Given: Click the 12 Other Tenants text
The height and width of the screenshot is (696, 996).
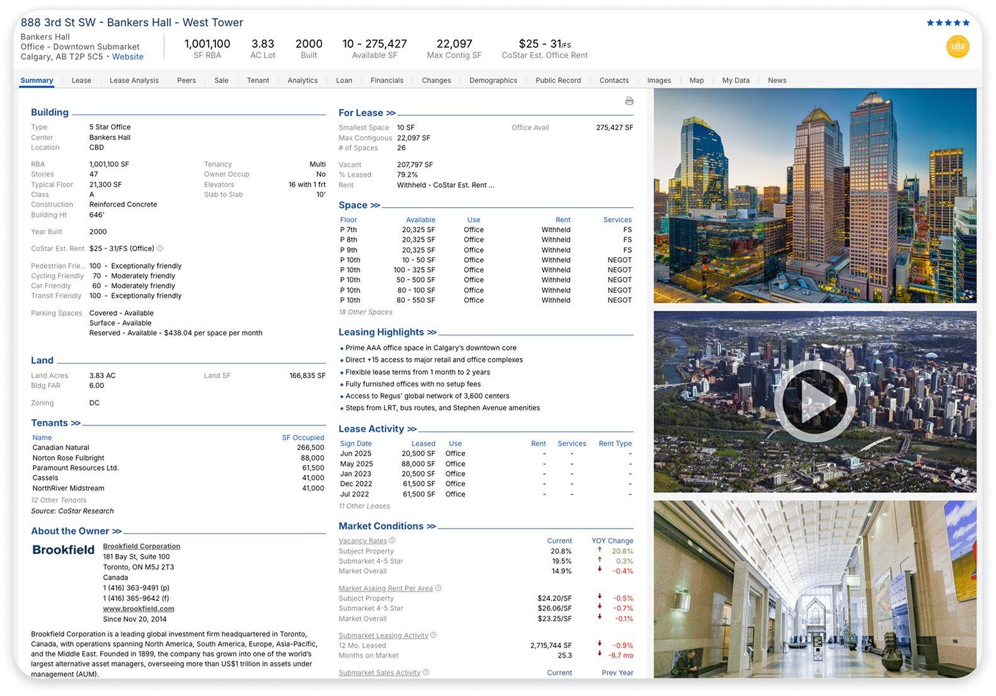Looking at the screenshot, I should coord(59,500).
